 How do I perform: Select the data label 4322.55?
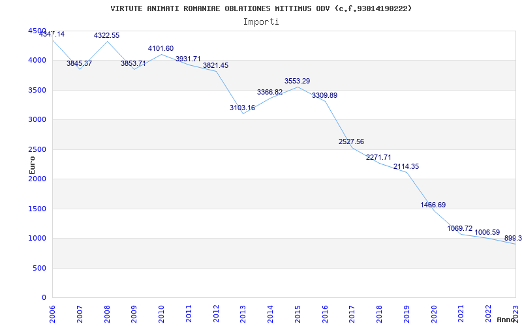click(106, 35)
